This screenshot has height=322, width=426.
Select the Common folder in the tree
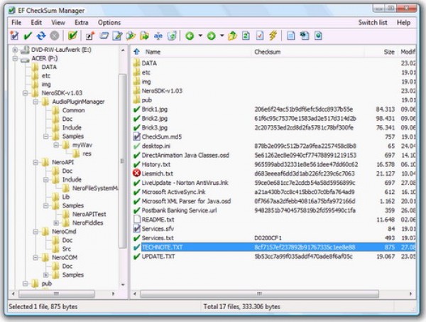pyautogui.click(x=73, y=110)
